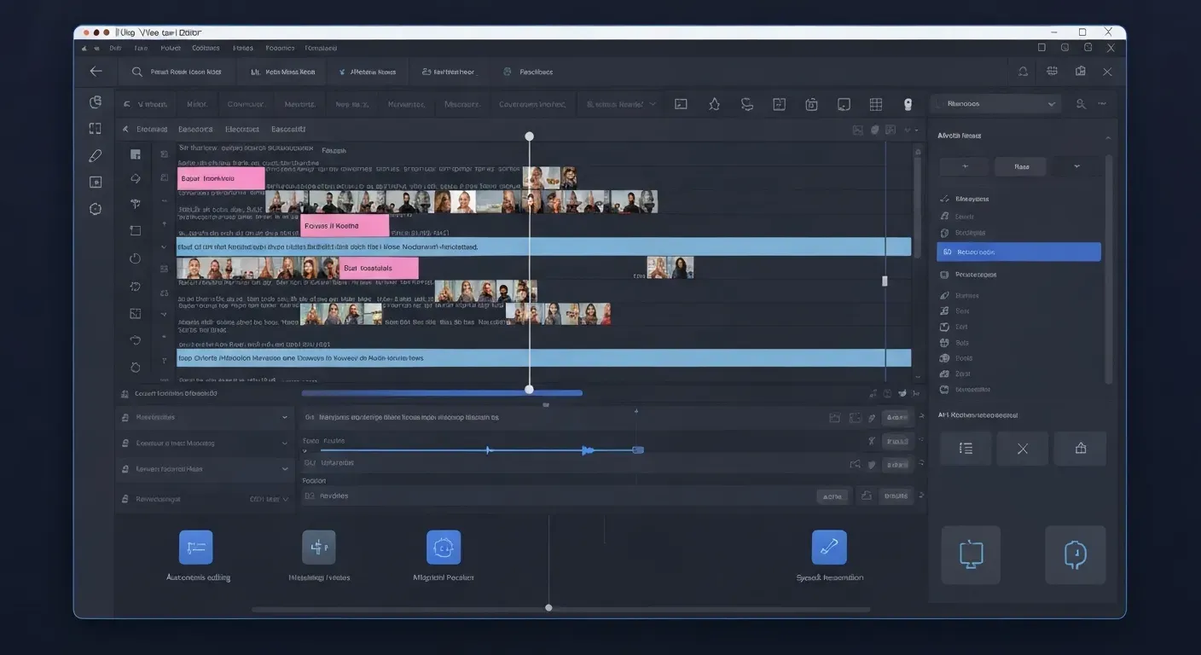
Task: Toggle the Active state in the Position row
Action: [x=833, y=496]
